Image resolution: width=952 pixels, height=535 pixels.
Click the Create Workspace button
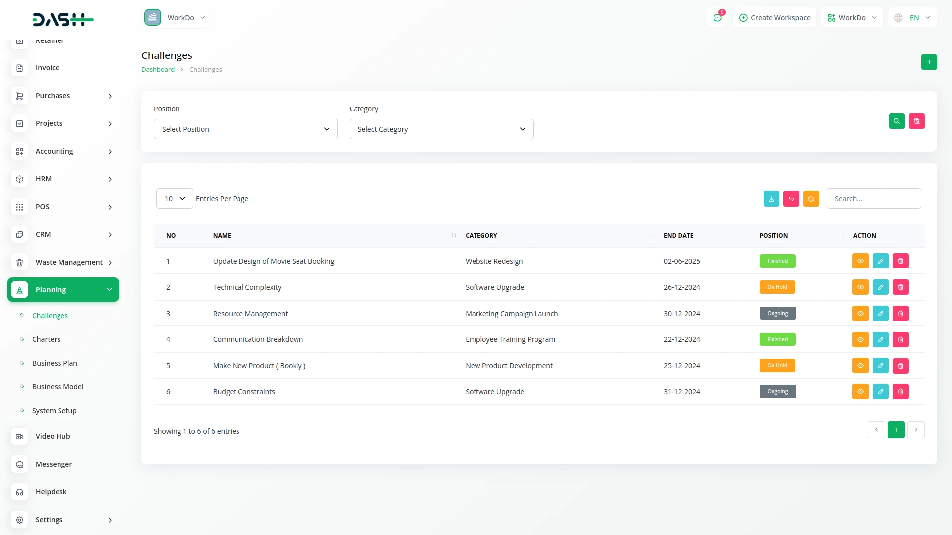774,18
